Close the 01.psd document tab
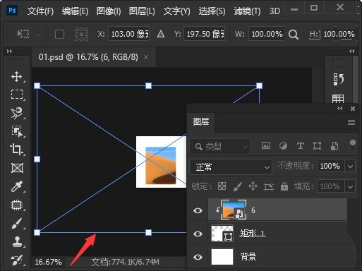 tap(146, 57)
